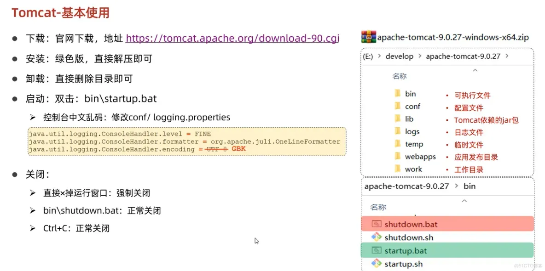Select the startup.sh file name
545x271 pixels.
pos(404,264)
